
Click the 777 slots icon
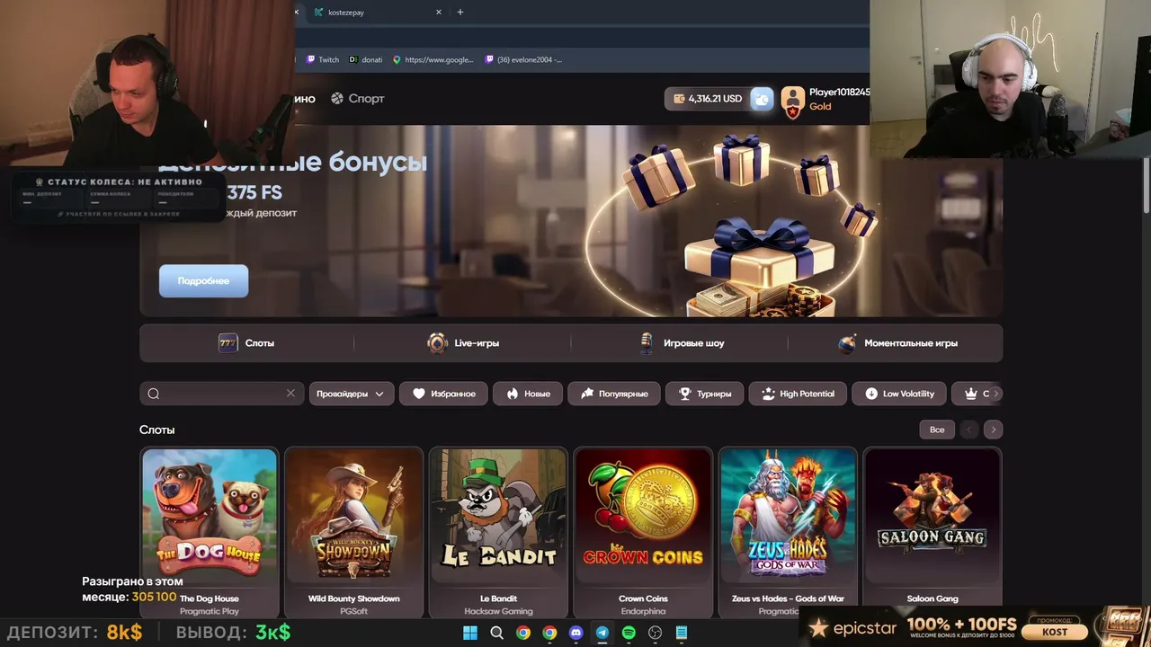[228, 343]
